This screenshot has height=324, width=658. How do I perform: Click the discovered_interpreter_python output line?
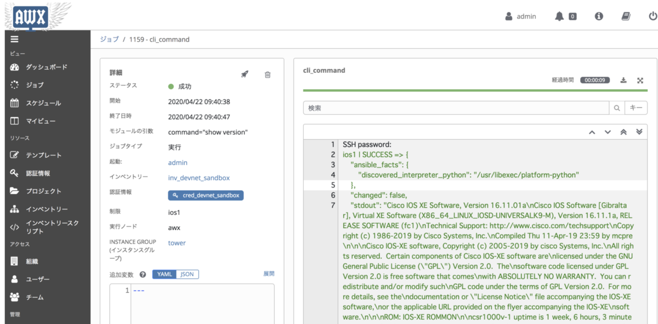468,175
